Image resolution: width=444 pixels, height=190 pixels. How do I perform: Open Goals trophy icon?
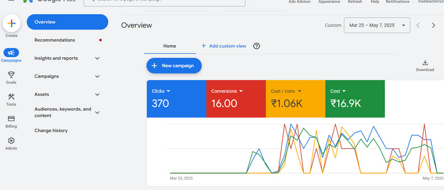(11, 75)
